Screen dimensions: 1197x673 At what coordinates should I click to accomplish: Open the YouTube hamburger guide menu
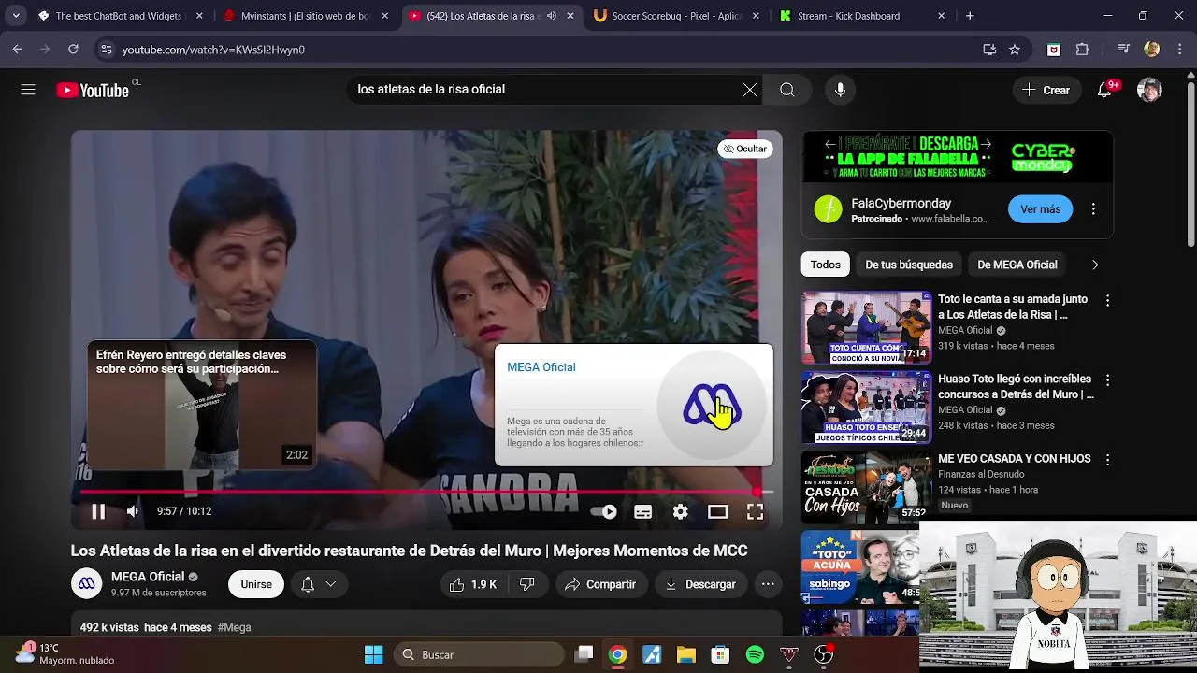[x=28, y=90]
